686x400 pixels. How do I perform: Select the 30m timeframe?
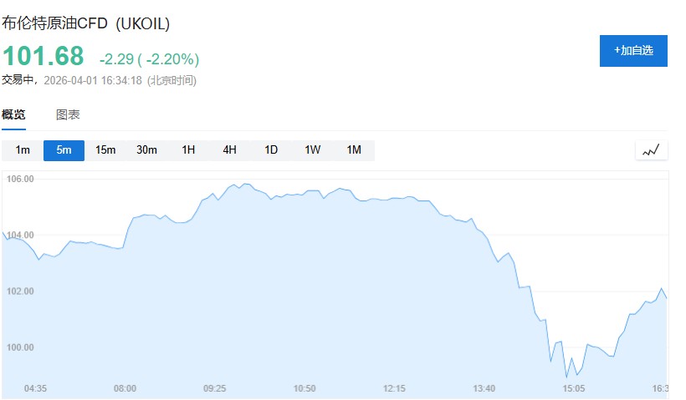pyautogui.click(x=146, y=150)
